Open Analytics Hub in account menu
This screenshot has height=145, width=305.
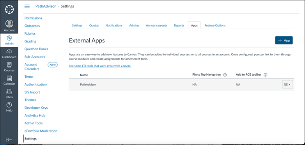point(35,115)
